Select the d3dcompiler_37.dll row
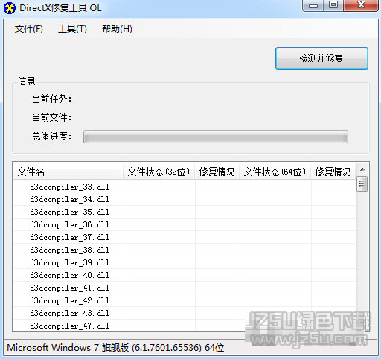This screenshot has height=359, width=381. (x=185, y=237)
